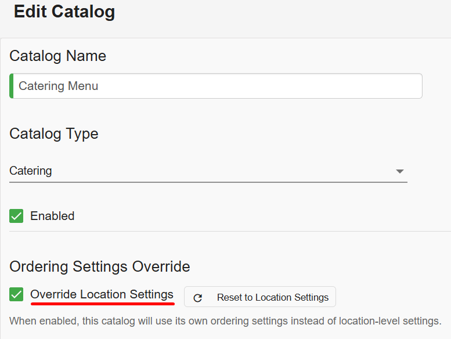The image size is (451, 339).
Task: Click the helper text about location-level settings
Action: pyautogui.click(x=225, y=321)
